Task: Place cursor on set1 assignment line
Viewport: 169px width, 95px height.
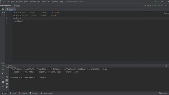Action: click(37, 12)
